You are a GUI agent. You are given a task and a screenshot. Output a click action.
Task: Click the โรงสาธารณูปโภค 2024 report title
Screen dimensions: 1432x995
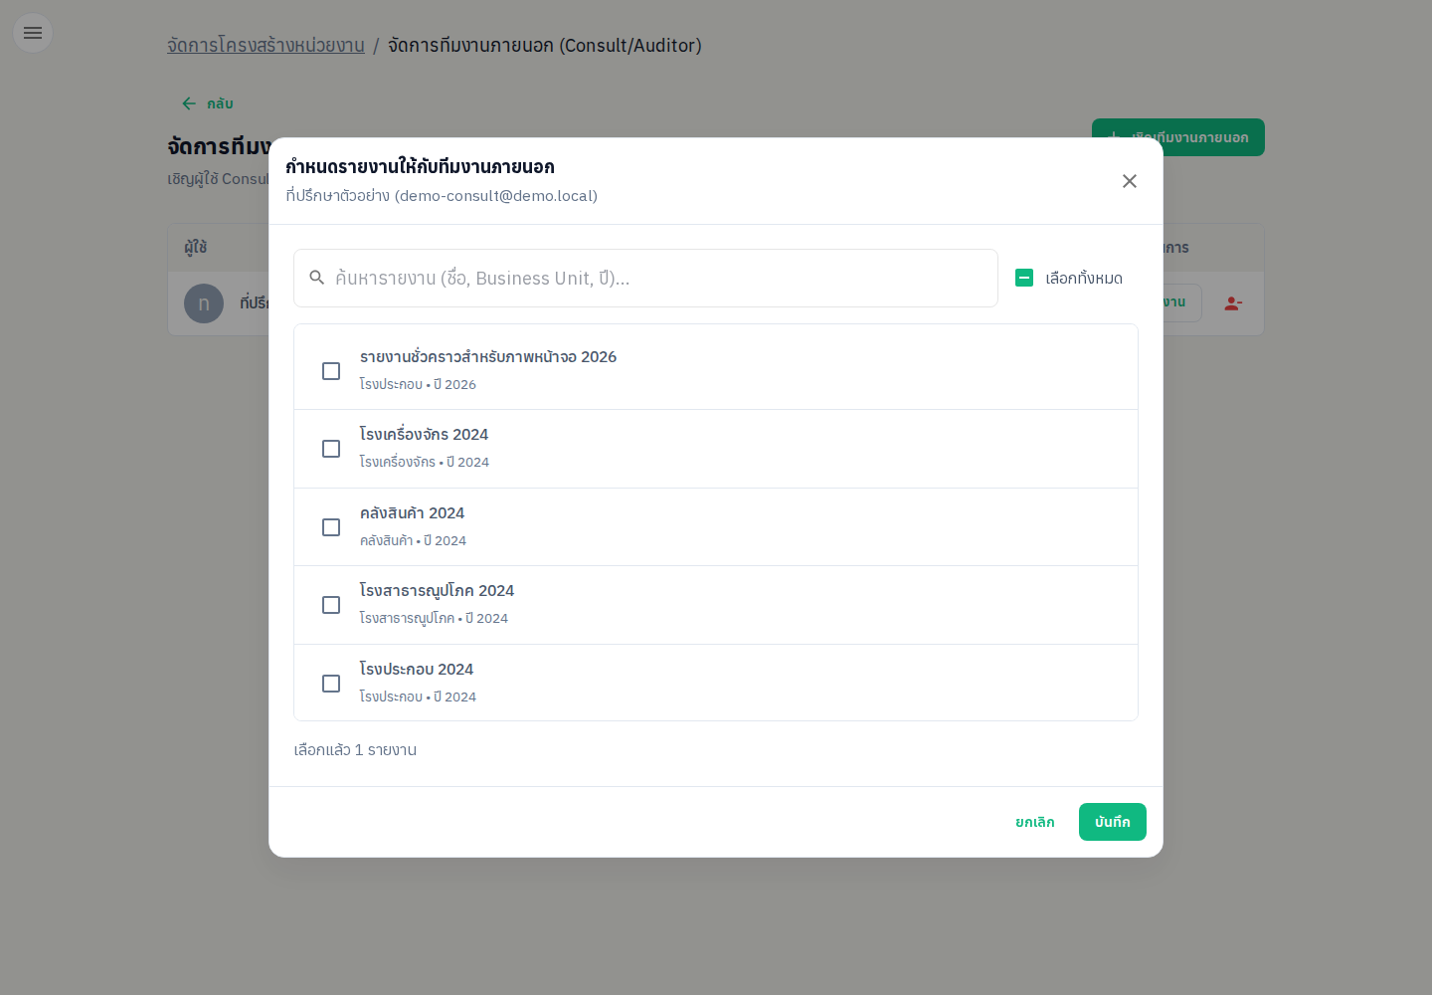click(x=438, y=591)
